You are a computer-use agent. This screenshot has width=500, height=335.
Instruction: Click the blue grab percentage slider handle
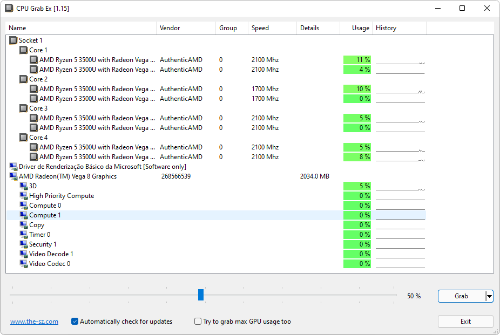pos(201,295)
